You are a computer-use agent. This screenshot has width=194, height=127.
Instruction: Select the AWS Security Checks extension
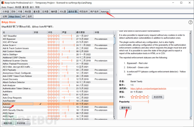click(58, 110)
